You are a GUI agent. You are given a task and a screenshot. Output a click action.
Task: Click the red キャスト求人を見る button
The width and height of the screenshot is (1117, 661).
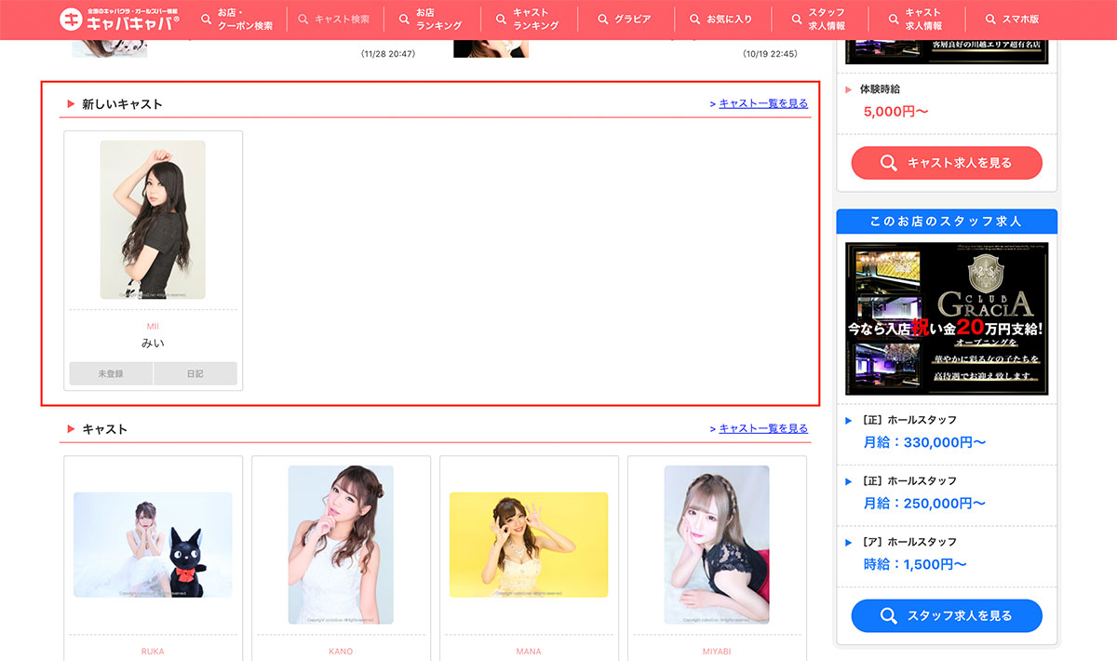click(947, 163)
